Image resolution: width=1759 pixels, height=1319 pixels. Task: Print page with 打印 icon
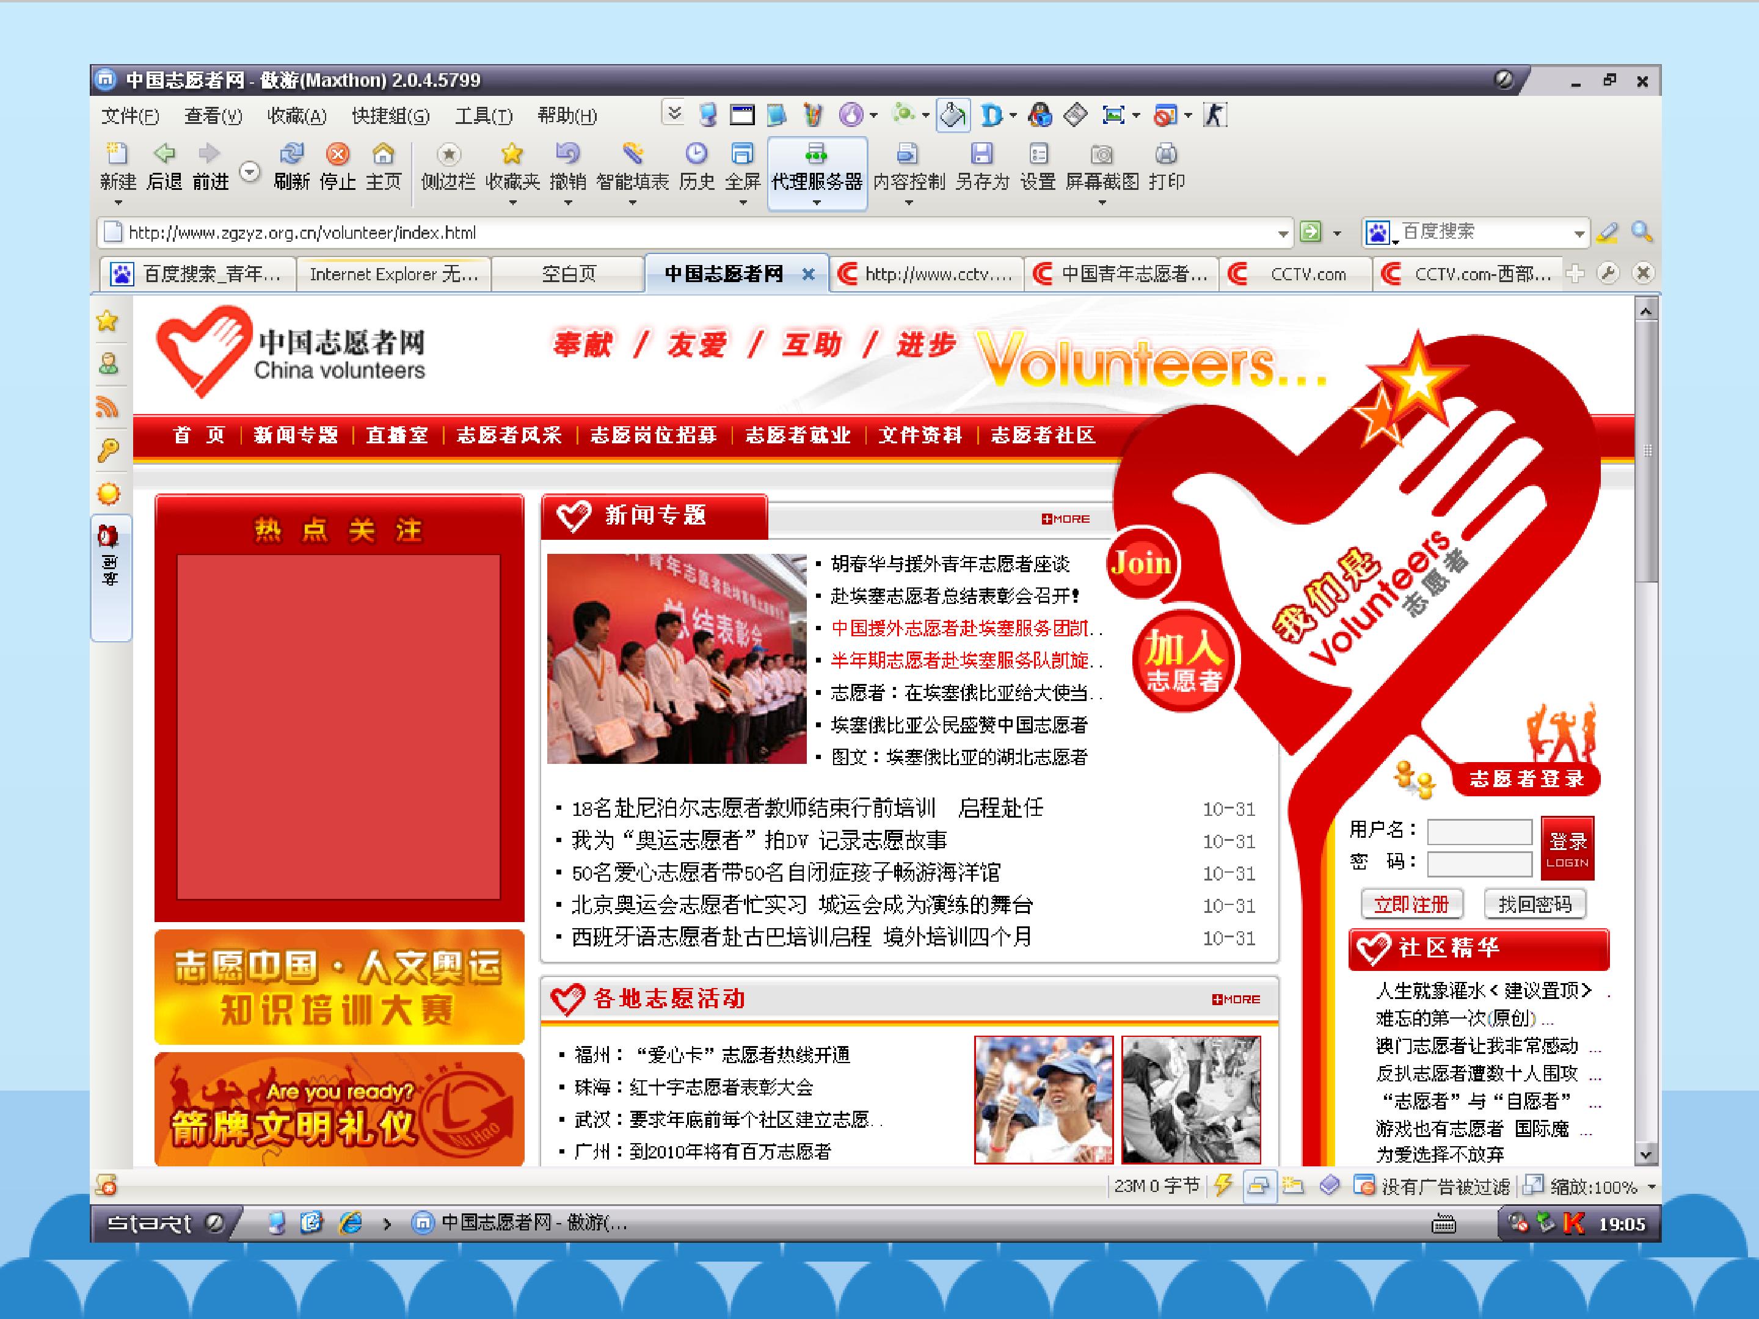tap(1166, 153)
